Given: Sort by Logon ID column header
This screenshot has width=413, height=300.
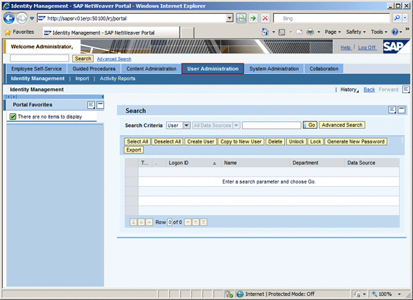Looking at the screenshot, I should (x=193, y=163).
